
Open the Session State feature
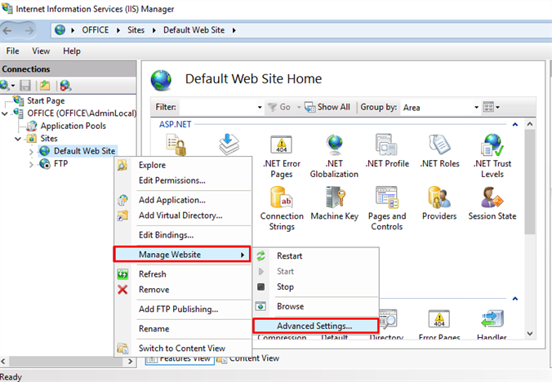pyautogui.click(x=492, y=204)
